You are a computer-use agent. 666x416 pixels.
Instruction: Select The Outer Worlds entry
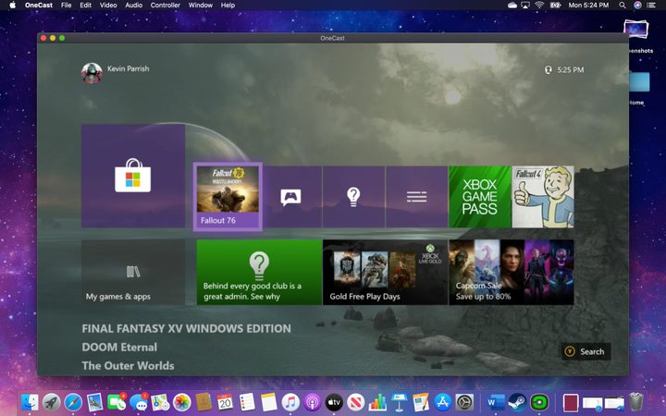pos(128,365)
